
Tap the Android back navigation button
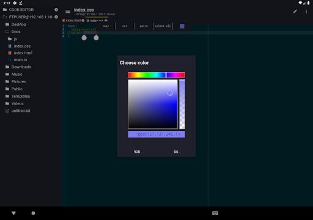click(x=13, y=213)
